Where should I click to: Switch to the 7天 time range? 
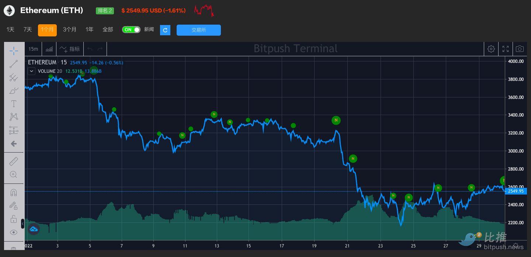click(x=28, y=30)
